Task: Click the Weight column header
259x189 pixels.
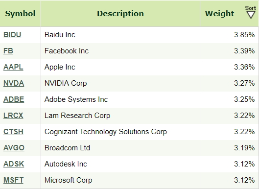Action: (219, 14)
